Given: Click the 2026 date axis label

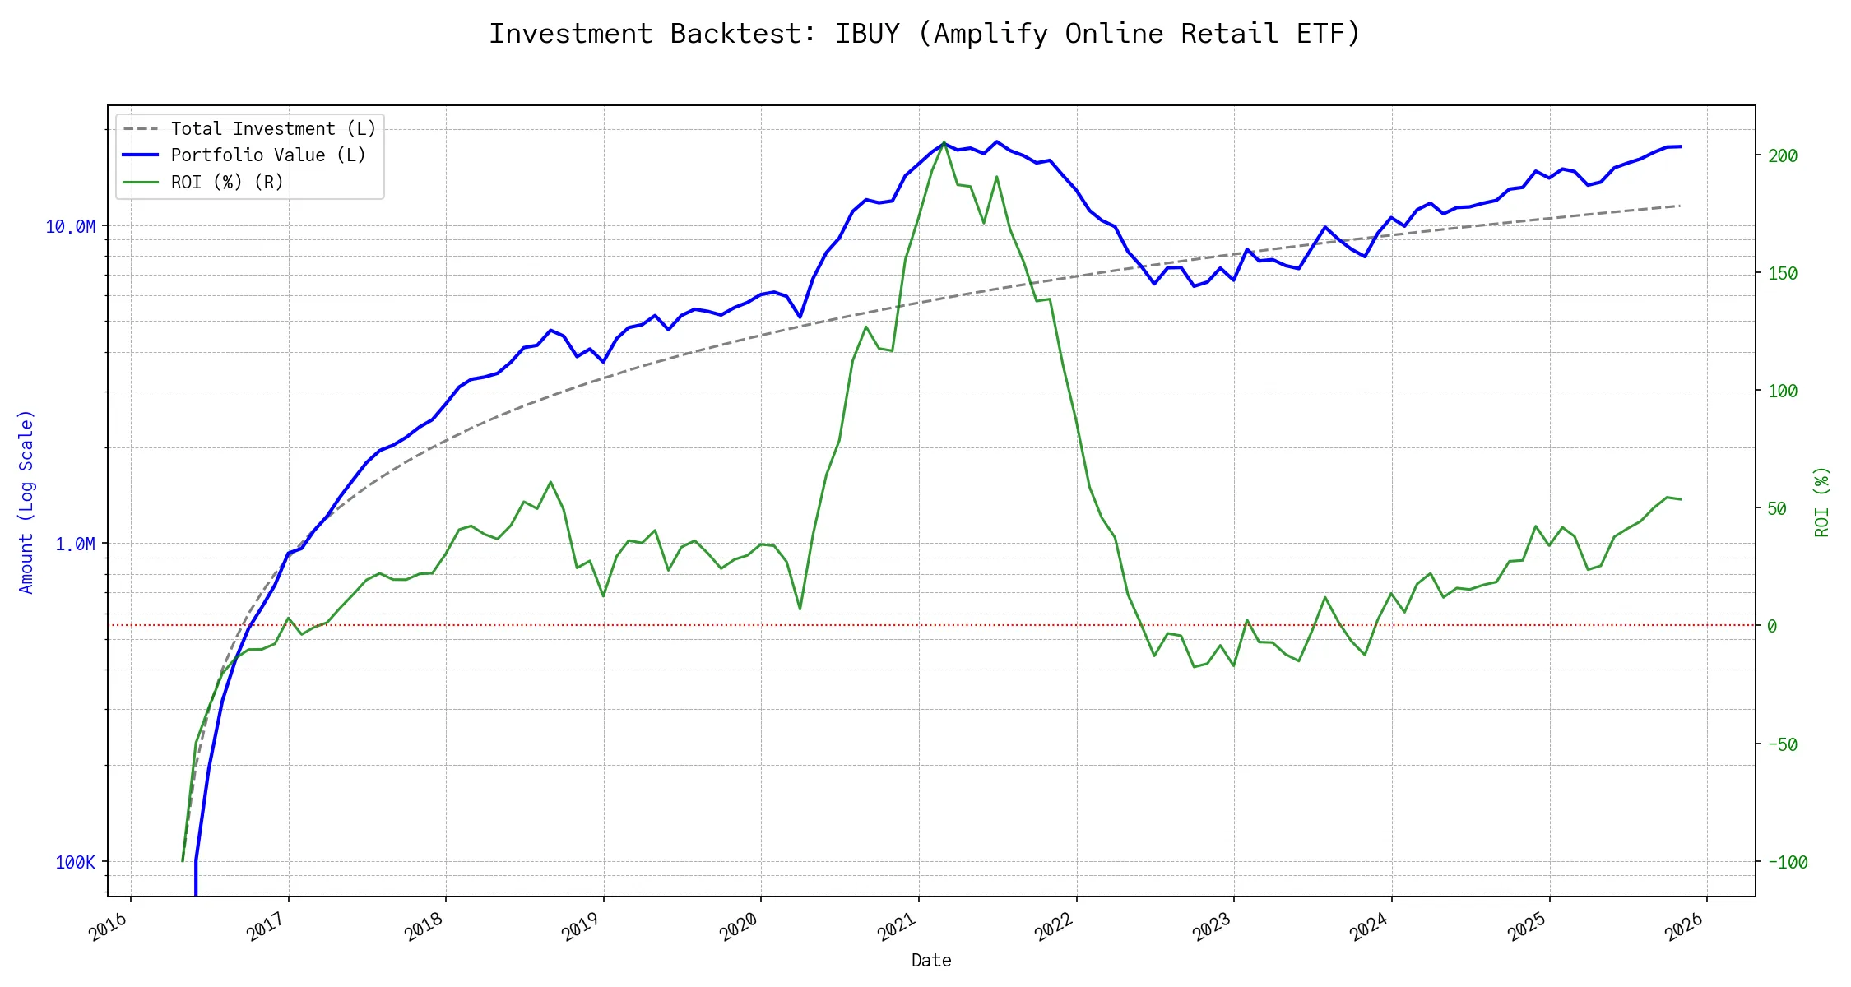Looking at the screenshot, I should tap(1685, 927).
